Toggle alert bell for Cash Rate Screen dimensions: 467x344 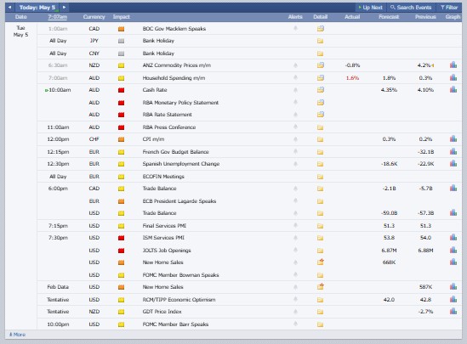click(295, 89)
